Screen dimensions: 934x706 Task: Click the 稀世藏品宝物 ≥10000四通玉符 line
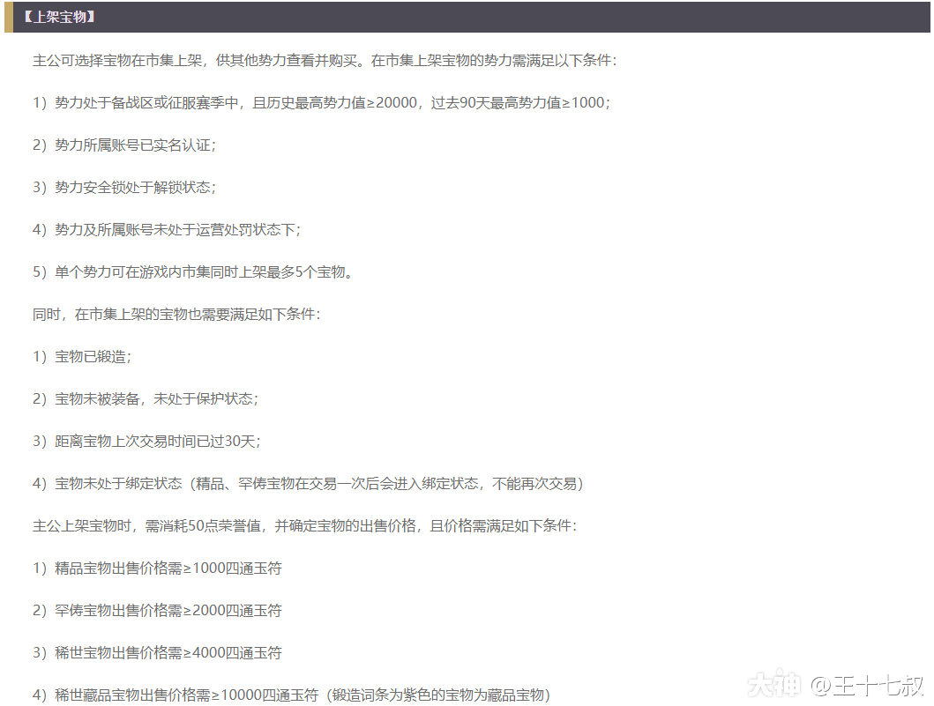[x=291, y=695]
